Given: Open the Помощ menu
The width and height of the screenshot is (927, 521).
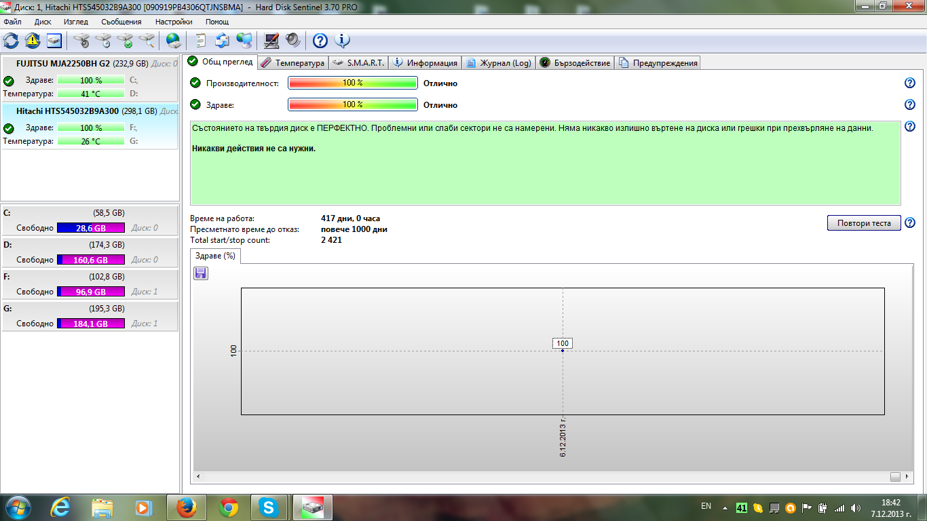Looking at the screenshot, I should pyautogui.click(x=217, y=22).
